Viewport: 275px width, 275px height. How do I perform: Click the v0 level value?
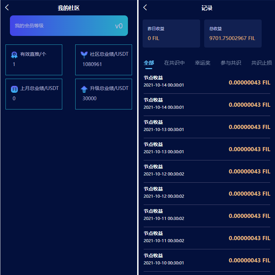119,26
